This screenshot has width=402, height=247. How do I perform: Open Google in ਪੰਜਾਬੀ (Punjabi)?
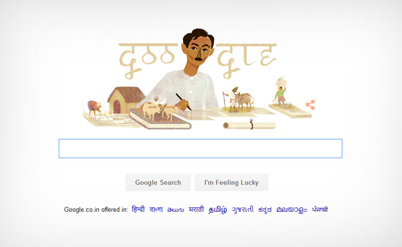point(320,209)
